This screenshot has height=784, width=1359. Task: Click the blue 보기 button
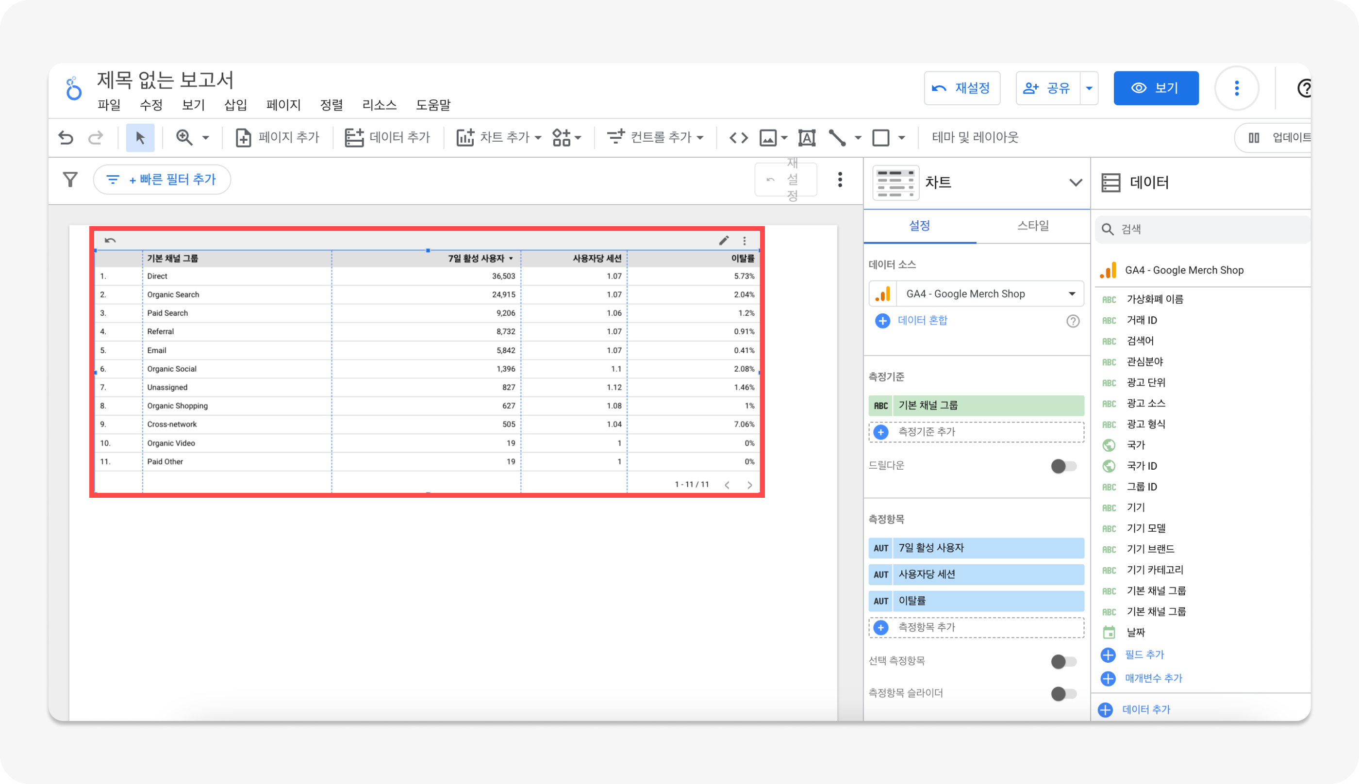[1156, 88]
